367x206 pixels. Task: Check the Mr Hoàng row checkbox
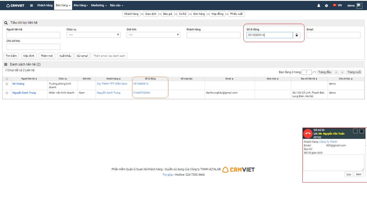7,84
